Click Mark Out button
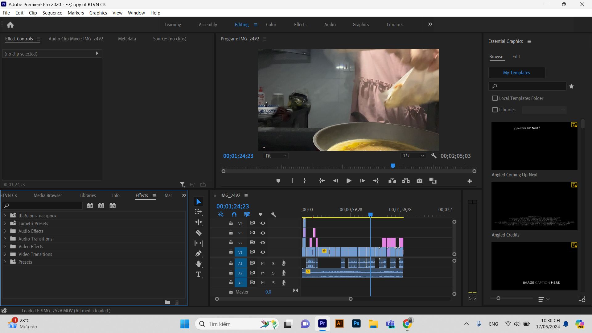592x333 pixels. coord(305,181)
